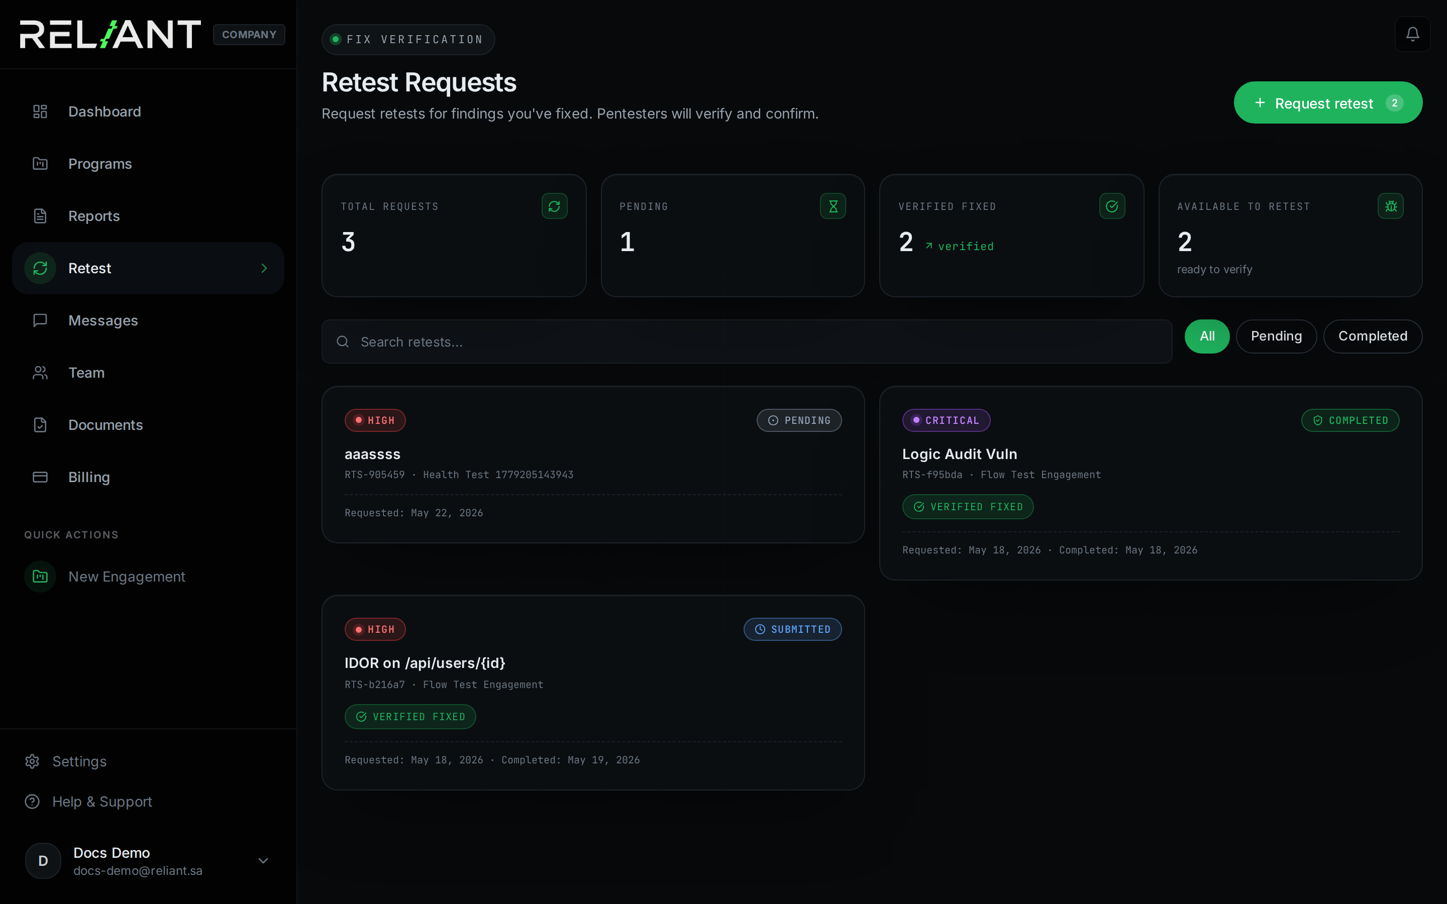Click HIGH badge on IDOR card
The width and height of the screenshot is (1447, 904).
pos(375,629)
